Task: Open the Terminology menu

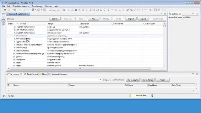Action: 37,6
